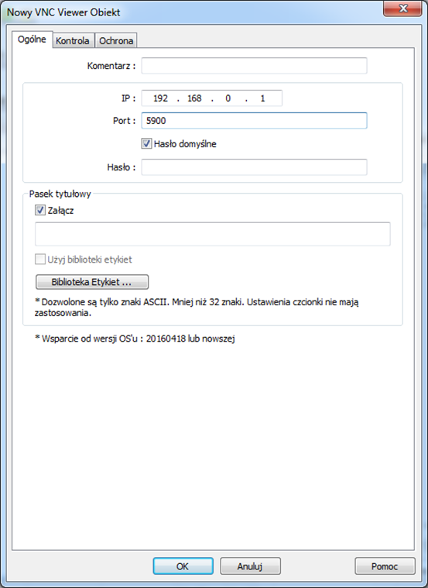
Task: Click the Pasek tytułowy group label
Action: [60, 194]
